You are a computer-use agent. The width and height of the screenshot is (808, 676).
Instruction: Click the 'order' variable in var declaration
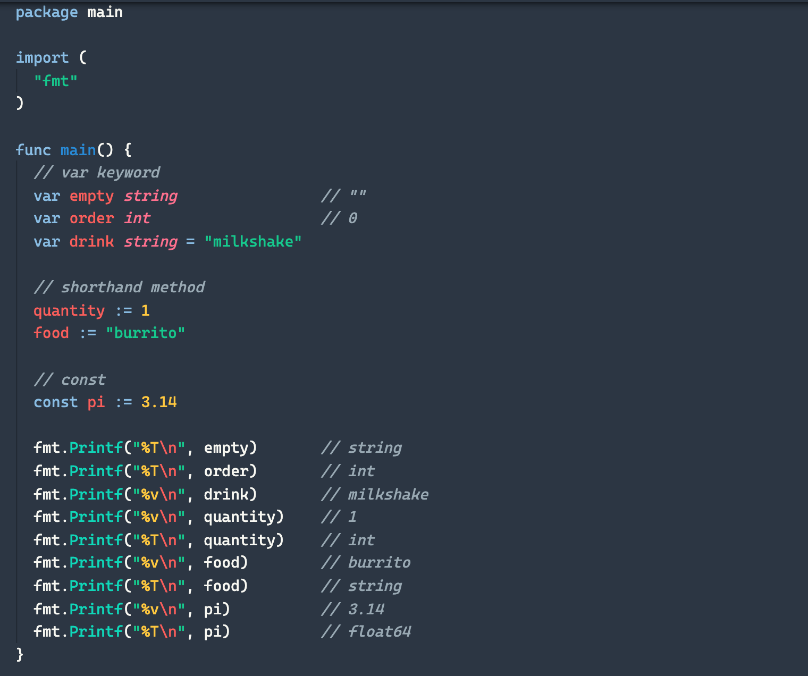pos(91,218)
